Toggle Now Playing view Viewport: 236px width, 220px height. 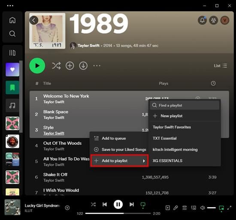click(167, 208)
